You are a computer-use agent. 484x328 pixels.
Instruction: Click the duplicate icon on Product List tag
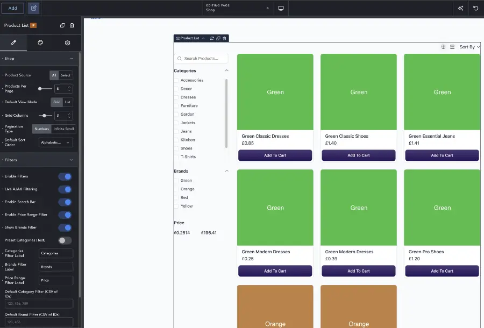coord(218,38)
